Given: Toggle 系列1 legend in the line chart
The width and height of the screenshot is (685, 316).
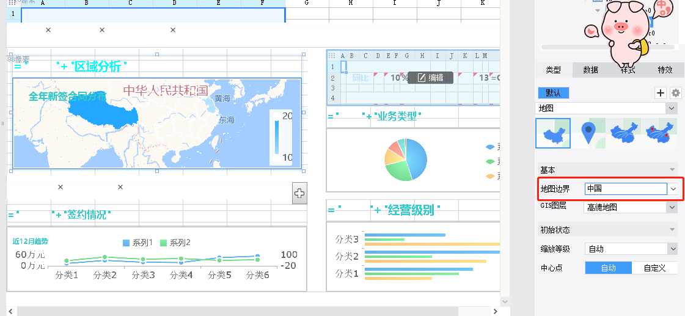Looking at the screenshot, I should (138, 243).
